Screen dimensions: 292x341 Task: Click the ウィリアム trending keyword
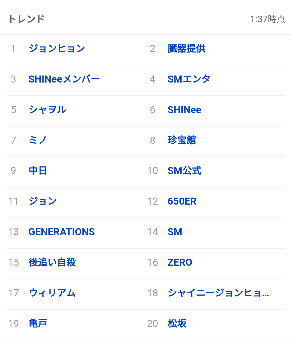(52, 293)
